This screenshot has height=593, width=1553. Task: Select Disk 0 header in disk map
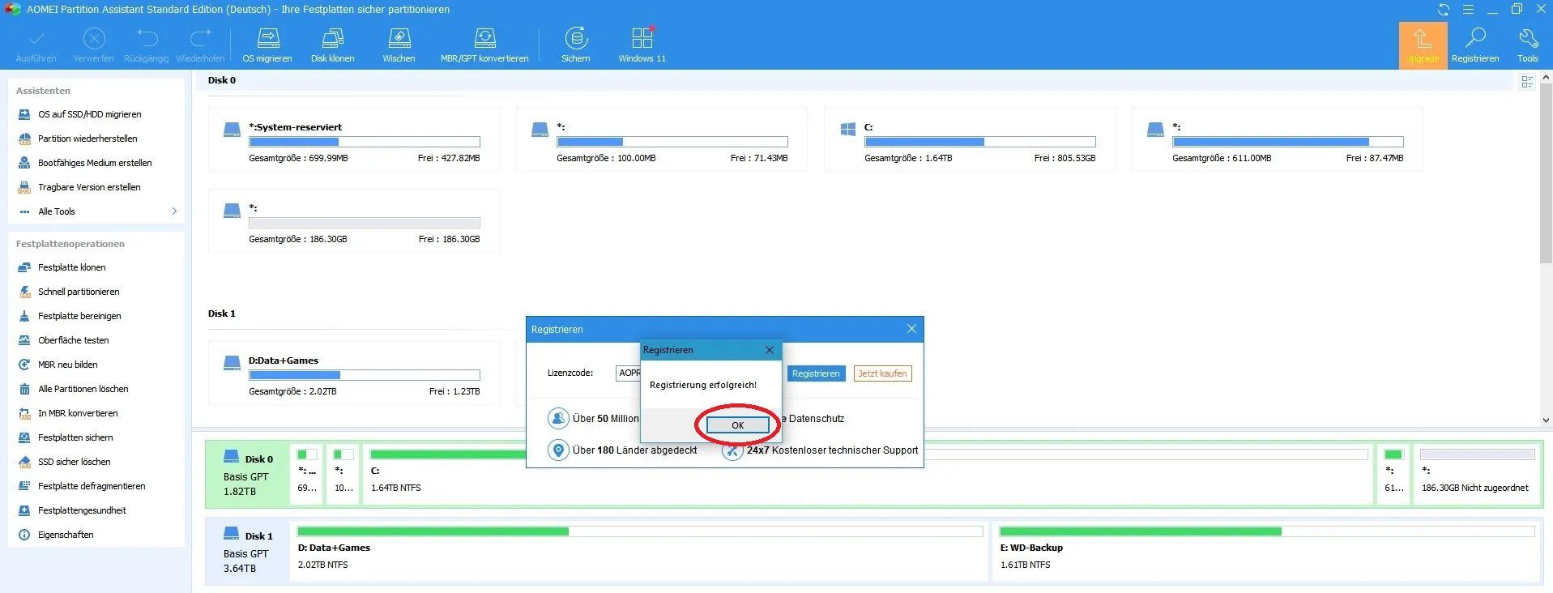click(x=246, y=475)
